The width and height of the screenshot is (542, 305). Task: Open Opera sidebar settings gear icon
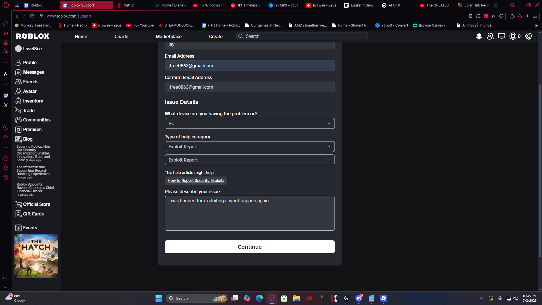(6, 177)
